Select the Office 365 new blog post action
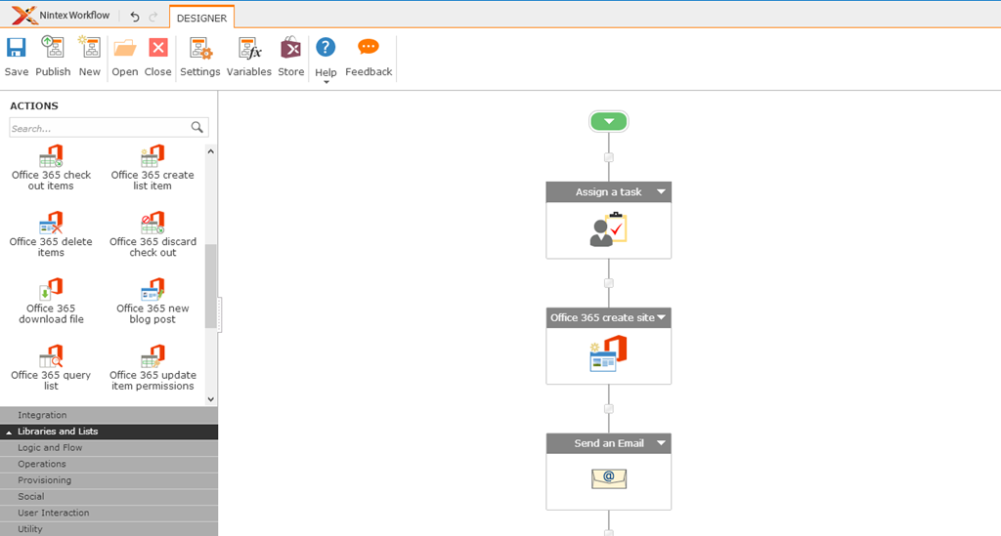The height and width of the screenshot is (536, 1001). click(152, 302)
